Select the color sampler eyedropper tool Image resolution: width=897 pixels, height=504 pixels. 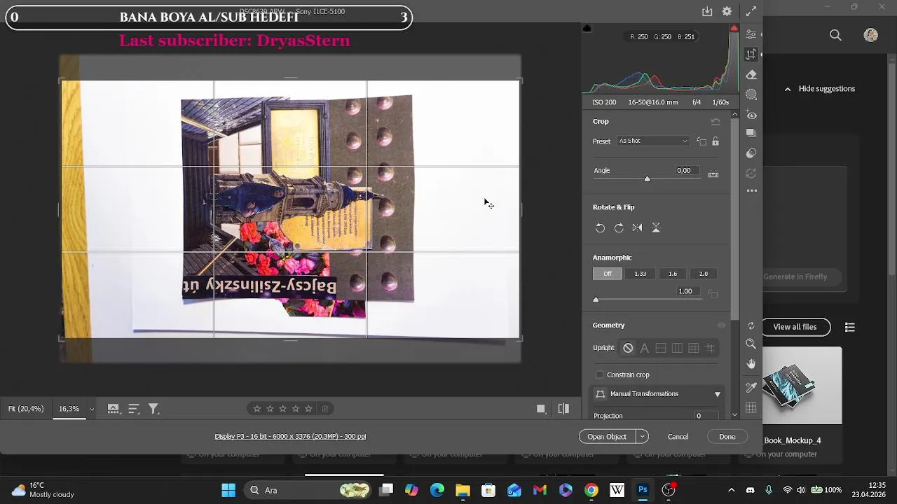coord(751,387)
